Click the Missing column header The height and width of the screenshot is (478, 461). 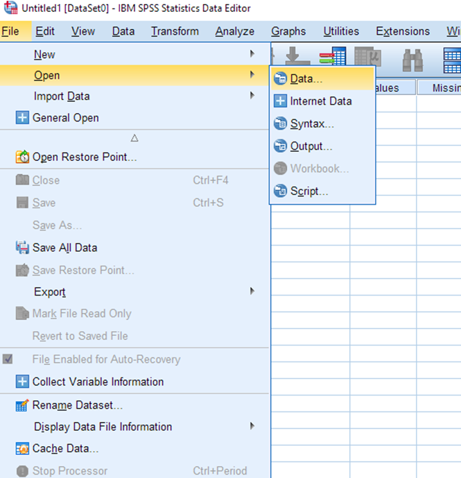[x=439, y=88]
